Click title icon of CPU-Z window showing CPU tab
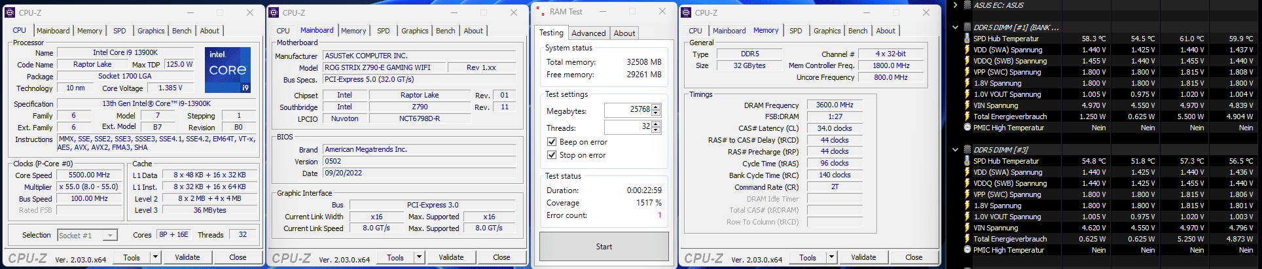 pyautogui.click(x=10, y=12)
